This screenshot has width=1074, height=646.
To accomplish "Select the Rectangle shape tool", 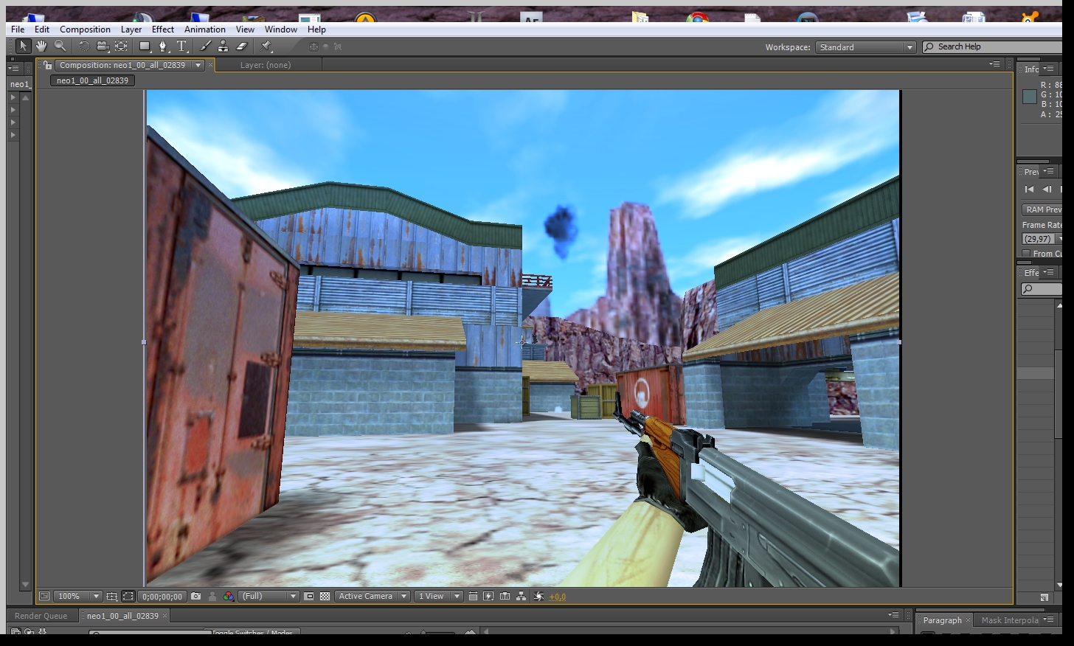I will [145, 46].
